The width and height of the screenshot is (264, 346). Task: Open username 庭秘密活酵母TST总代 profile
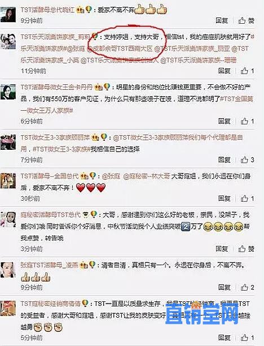(51, 215)
